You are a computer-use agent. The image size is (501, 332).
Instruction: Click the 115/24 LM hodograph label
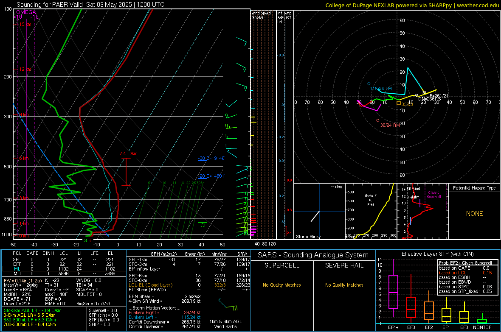(x=381, y=89)
